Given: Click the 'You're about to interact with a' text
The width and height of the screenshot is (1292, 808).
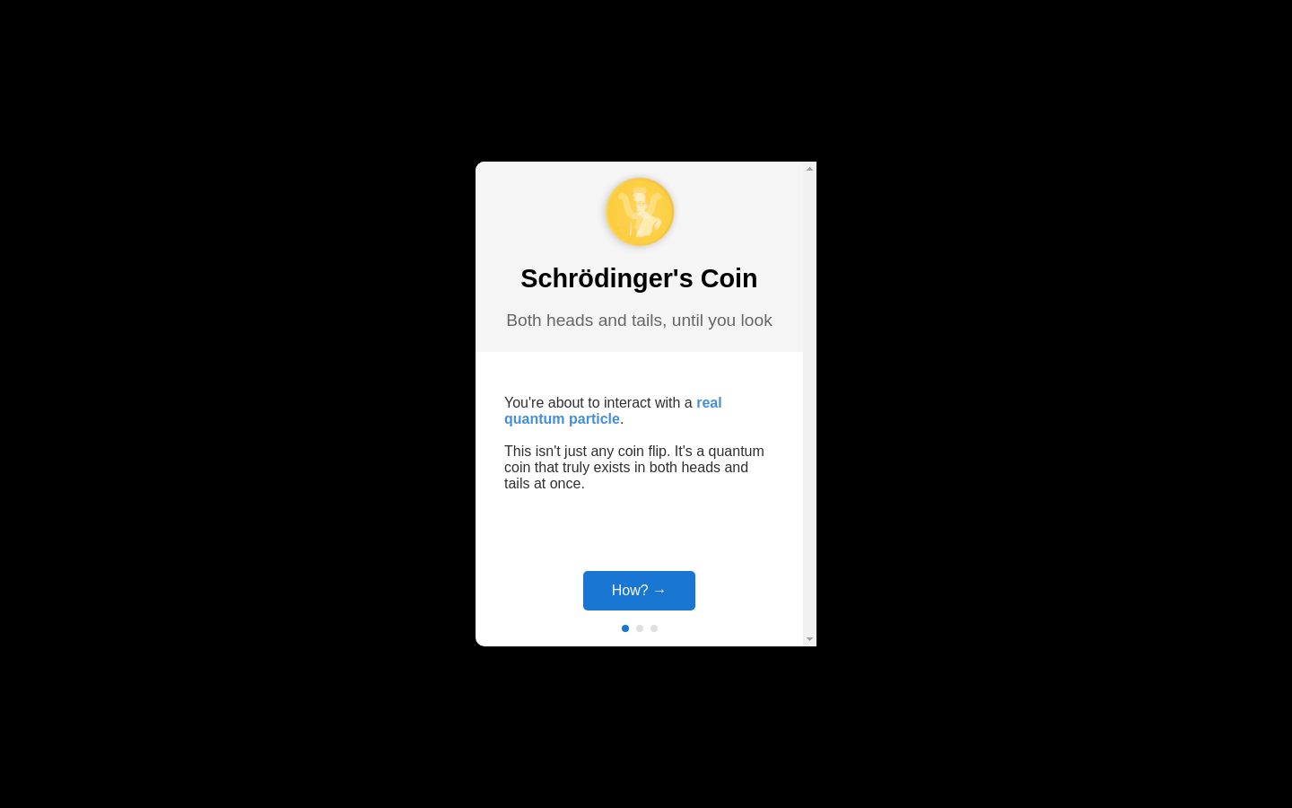Looking at the screenshot, I should tap(598, 403).
